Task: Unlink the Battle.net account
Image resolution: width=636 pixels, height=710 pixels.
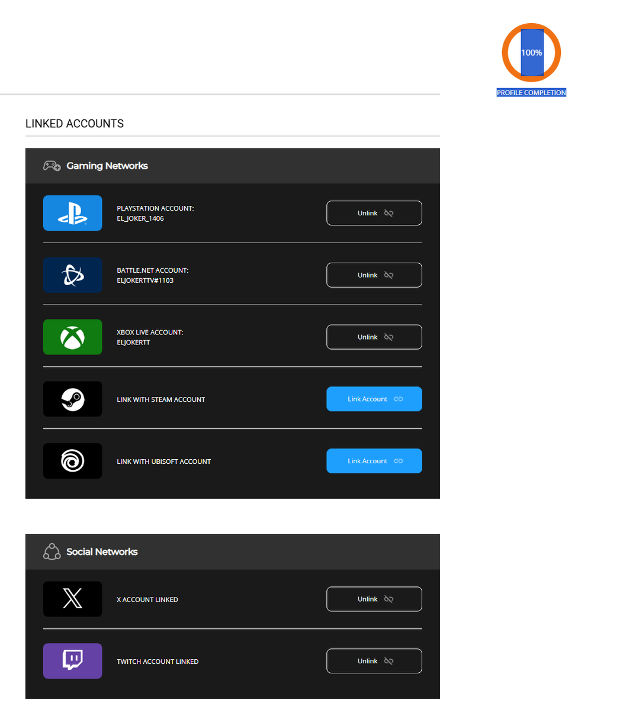Action: pyautogui.click(x=374, y=275)
